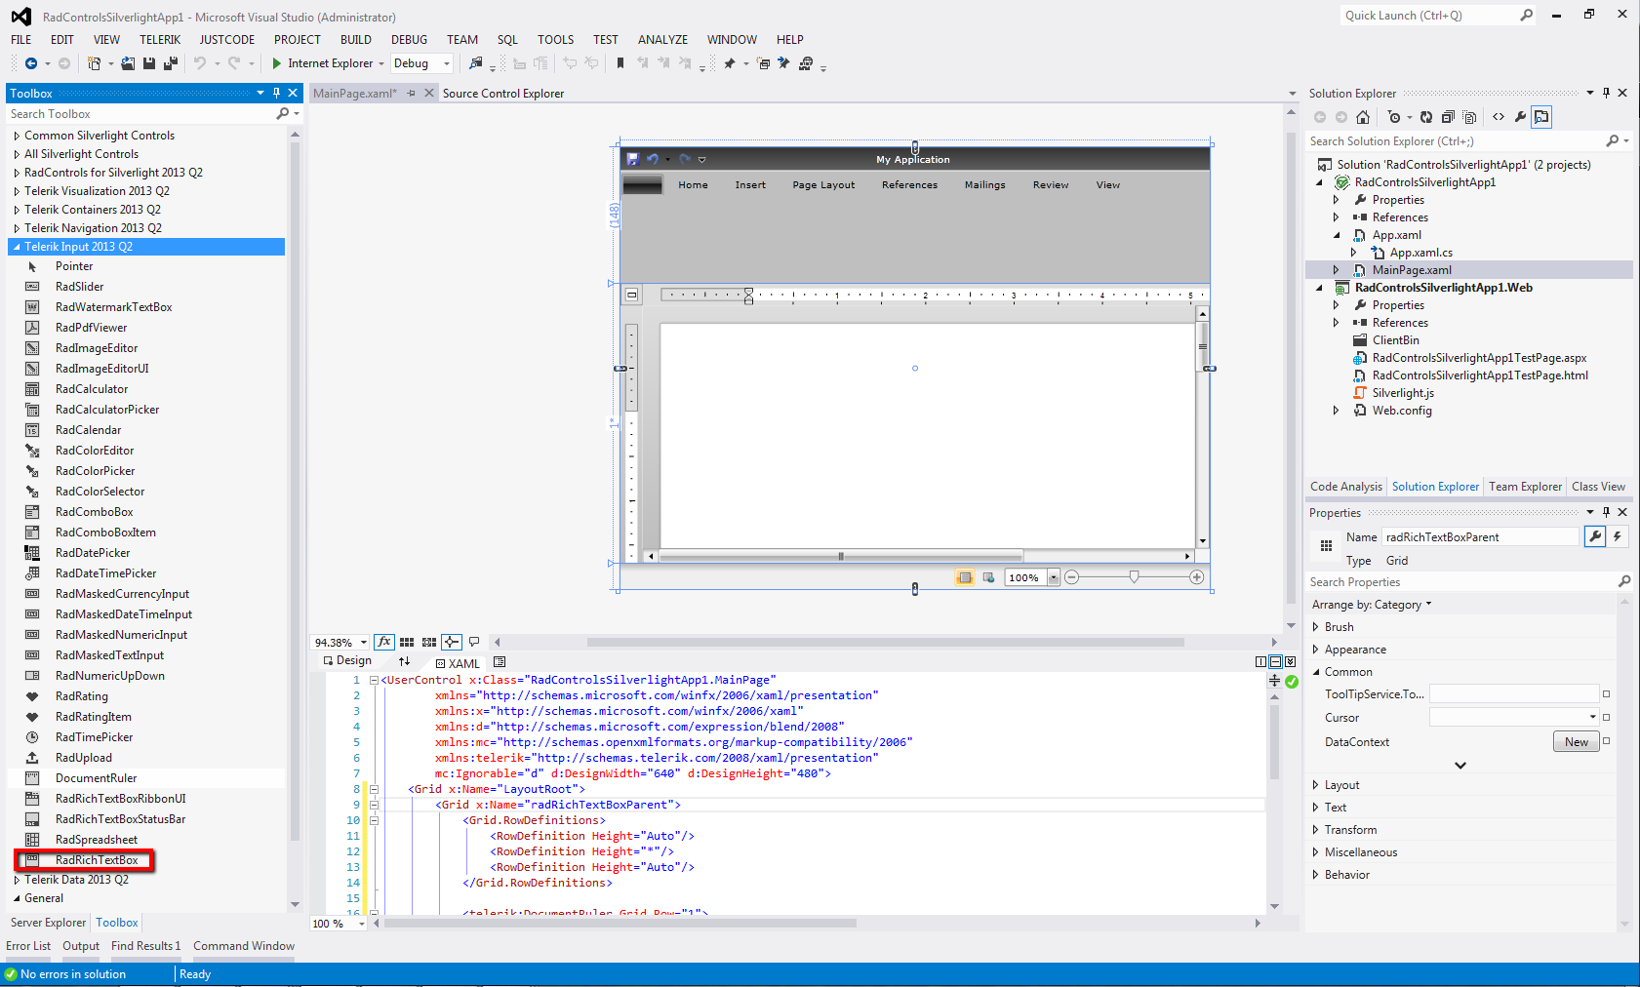The width and height of the screenshot is (1640, 987).
Task: Click the Save All toolbar icon
Action: 171,63
